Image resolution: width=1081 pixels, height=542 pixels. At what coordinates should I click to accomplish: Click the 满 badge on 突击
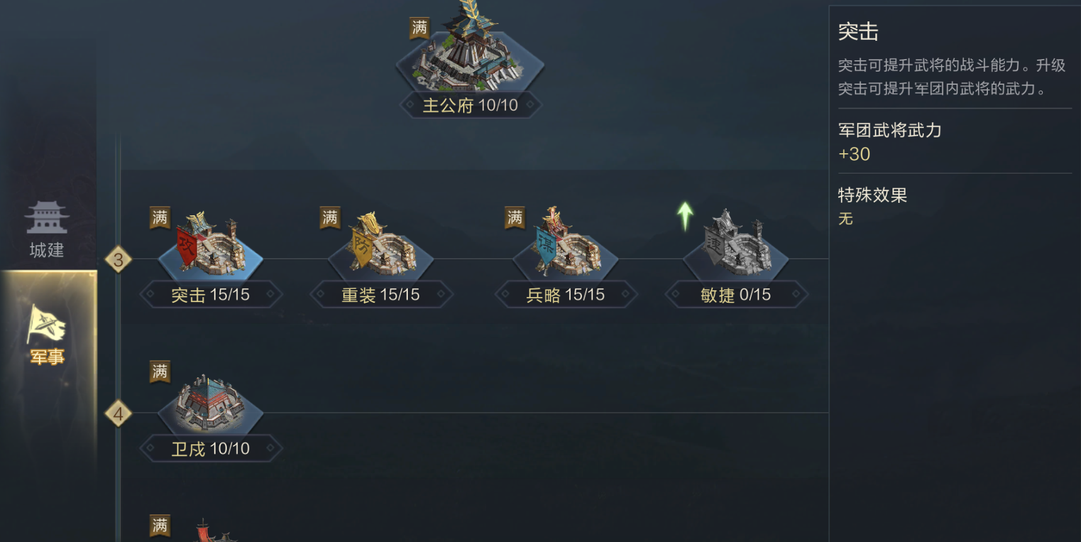160,218
